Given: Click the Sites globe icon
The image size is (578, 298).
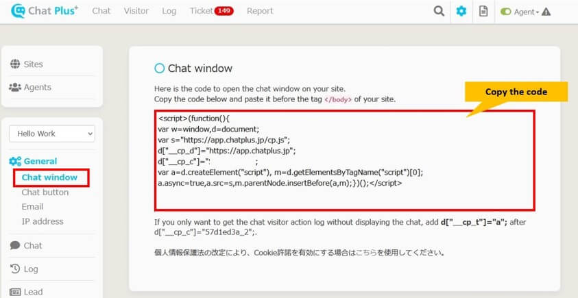Looking at the screenshot, I should (x=15, y=64).
